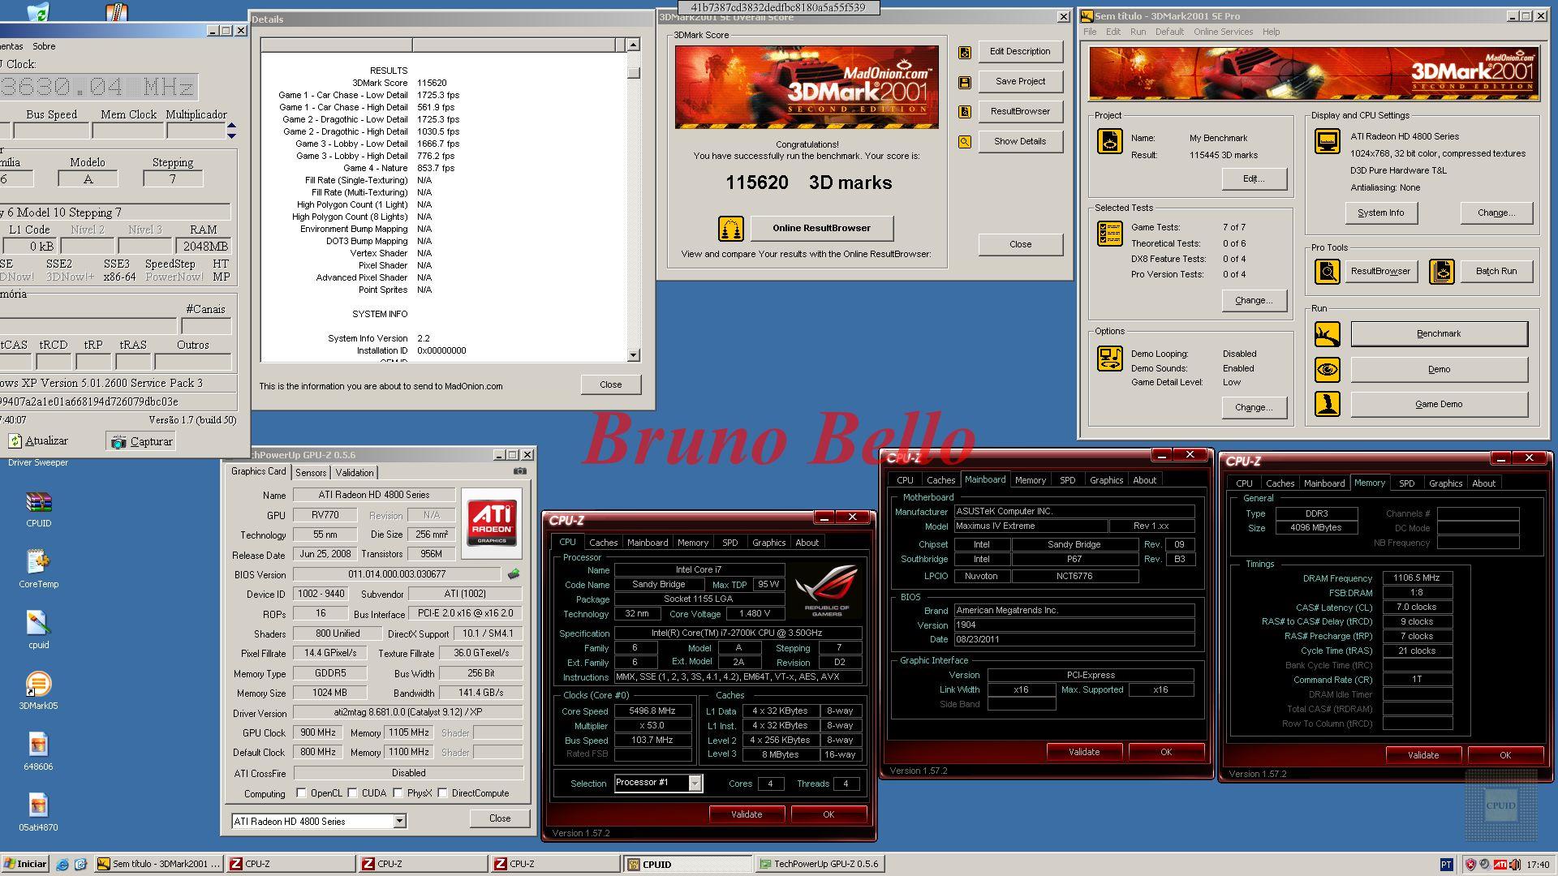This screenshot has width=1558, height=876.
Task: Click Details scrollbar down arrow
Action: coord(634,355)
